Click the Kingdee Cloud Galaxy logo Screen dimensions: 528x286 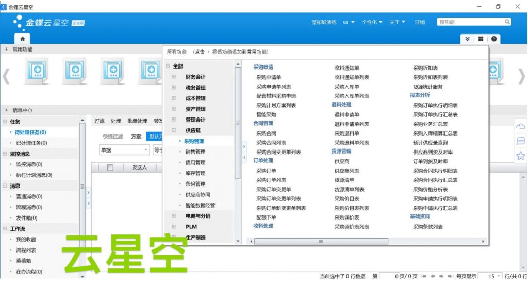click(x=49, y=22)
